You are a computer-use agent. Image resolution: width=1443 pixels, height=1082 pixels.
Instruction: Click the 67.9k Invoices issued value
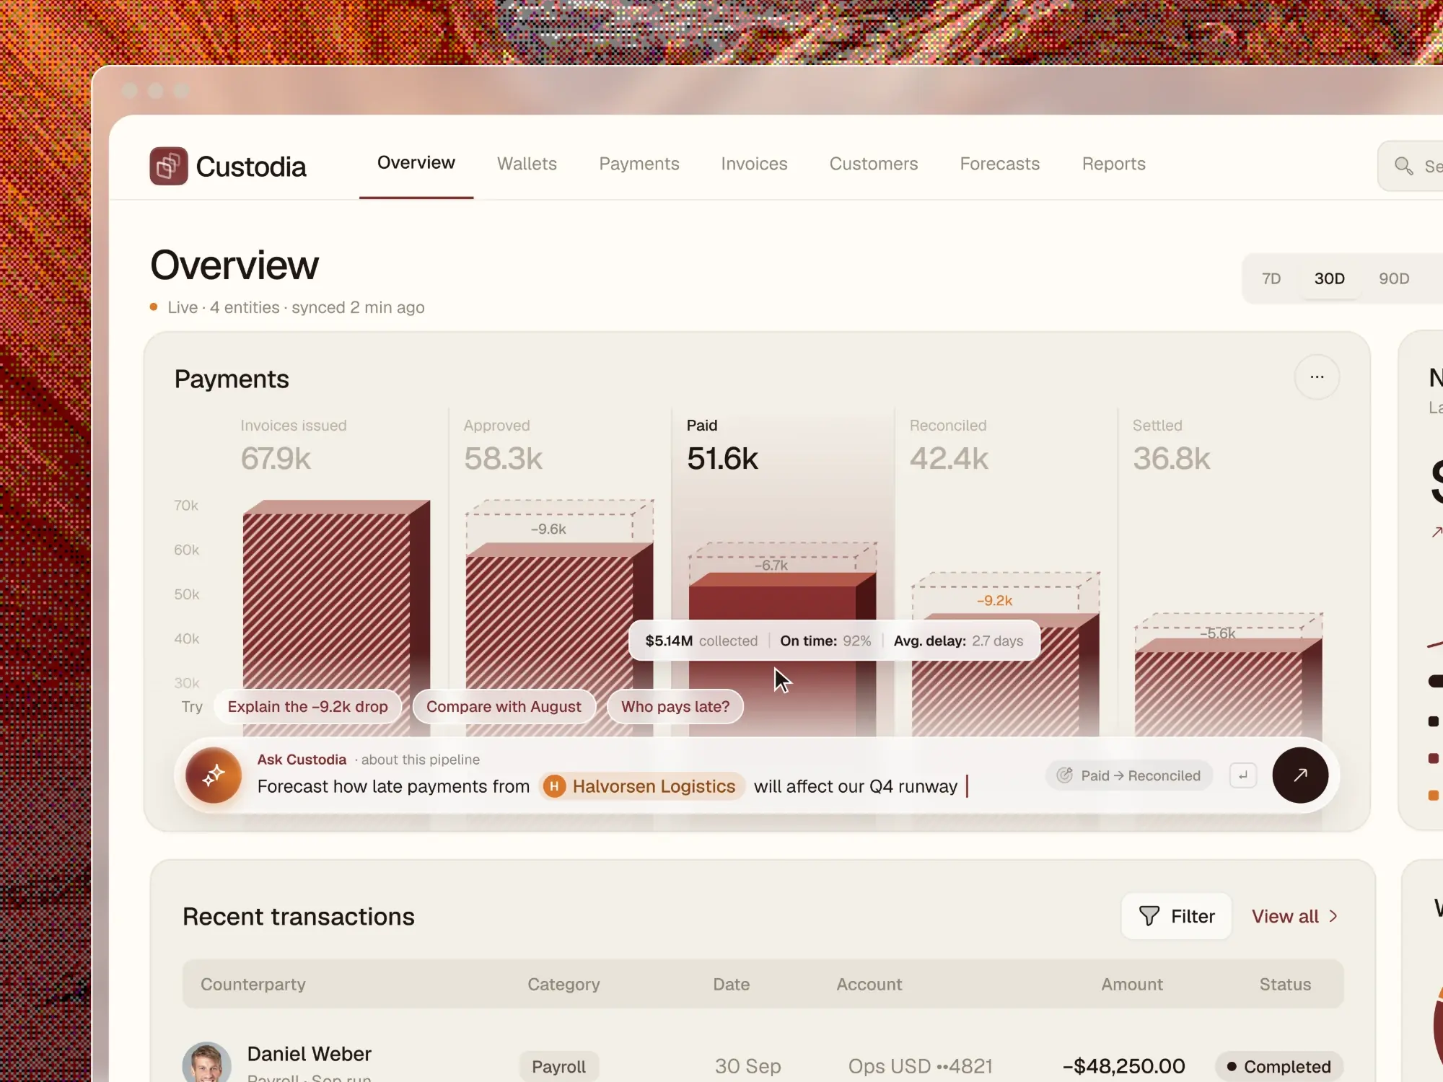(x=276, y=459)
